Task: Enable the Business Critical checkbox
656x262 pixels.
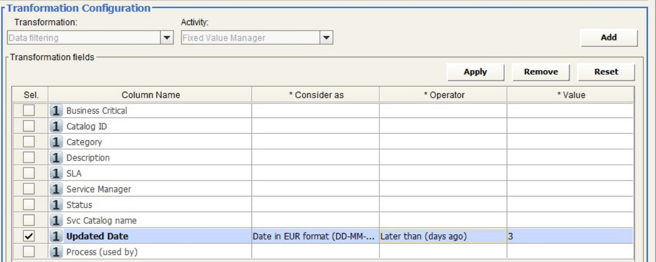Action: pyautogui.click(x=28, y=111)
